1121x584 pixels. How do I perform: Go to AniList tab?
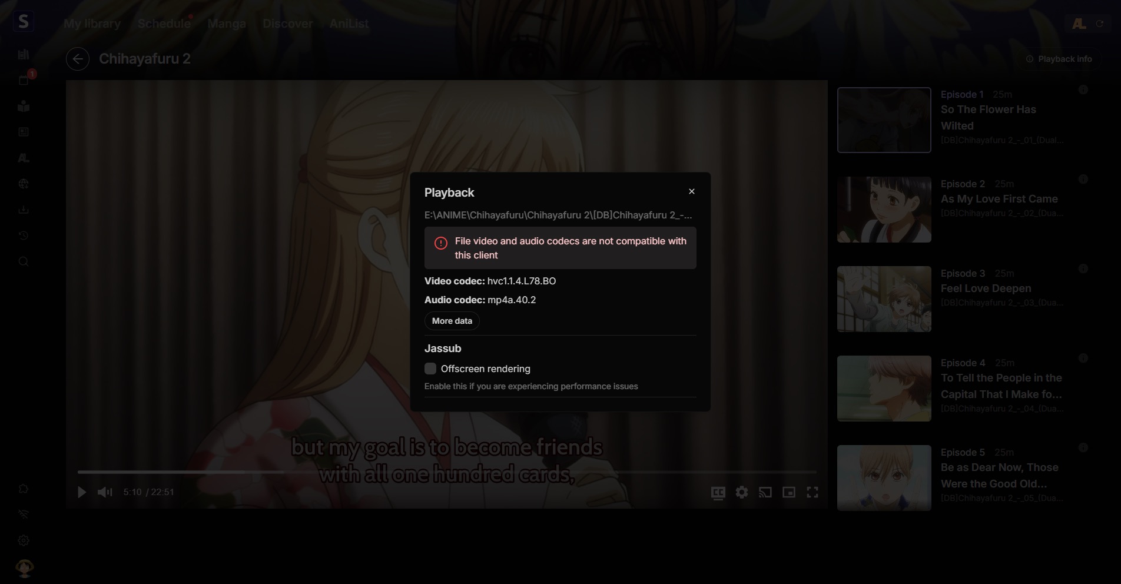[x=349, y=24]
